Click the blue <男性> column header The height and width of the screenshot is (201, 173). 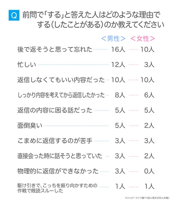[113, 39]
